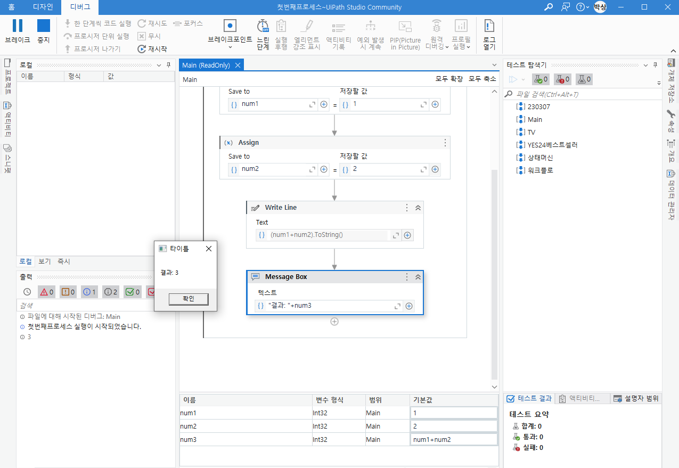Viewport: 679px width, 468px height.
Task: Open Assign num2 activity options menu
Action: pos(445,143)
